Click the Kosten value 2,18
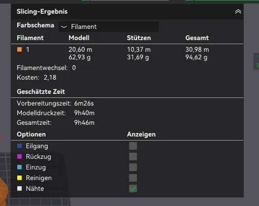 click(x=50, y=78)
